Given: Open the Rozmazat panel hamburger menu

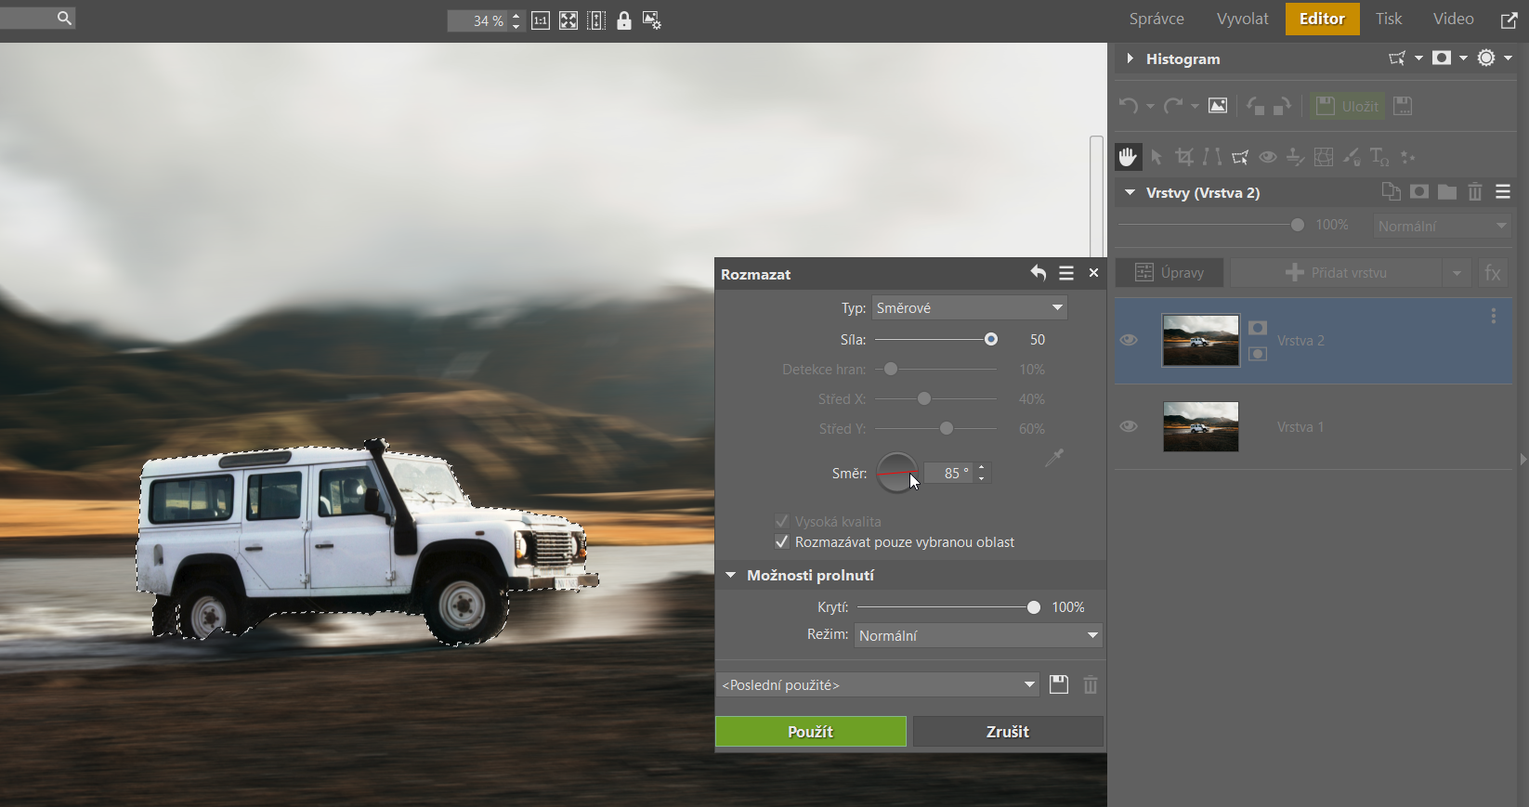Looking at the screenshot, I should (x=1066, y=273).
